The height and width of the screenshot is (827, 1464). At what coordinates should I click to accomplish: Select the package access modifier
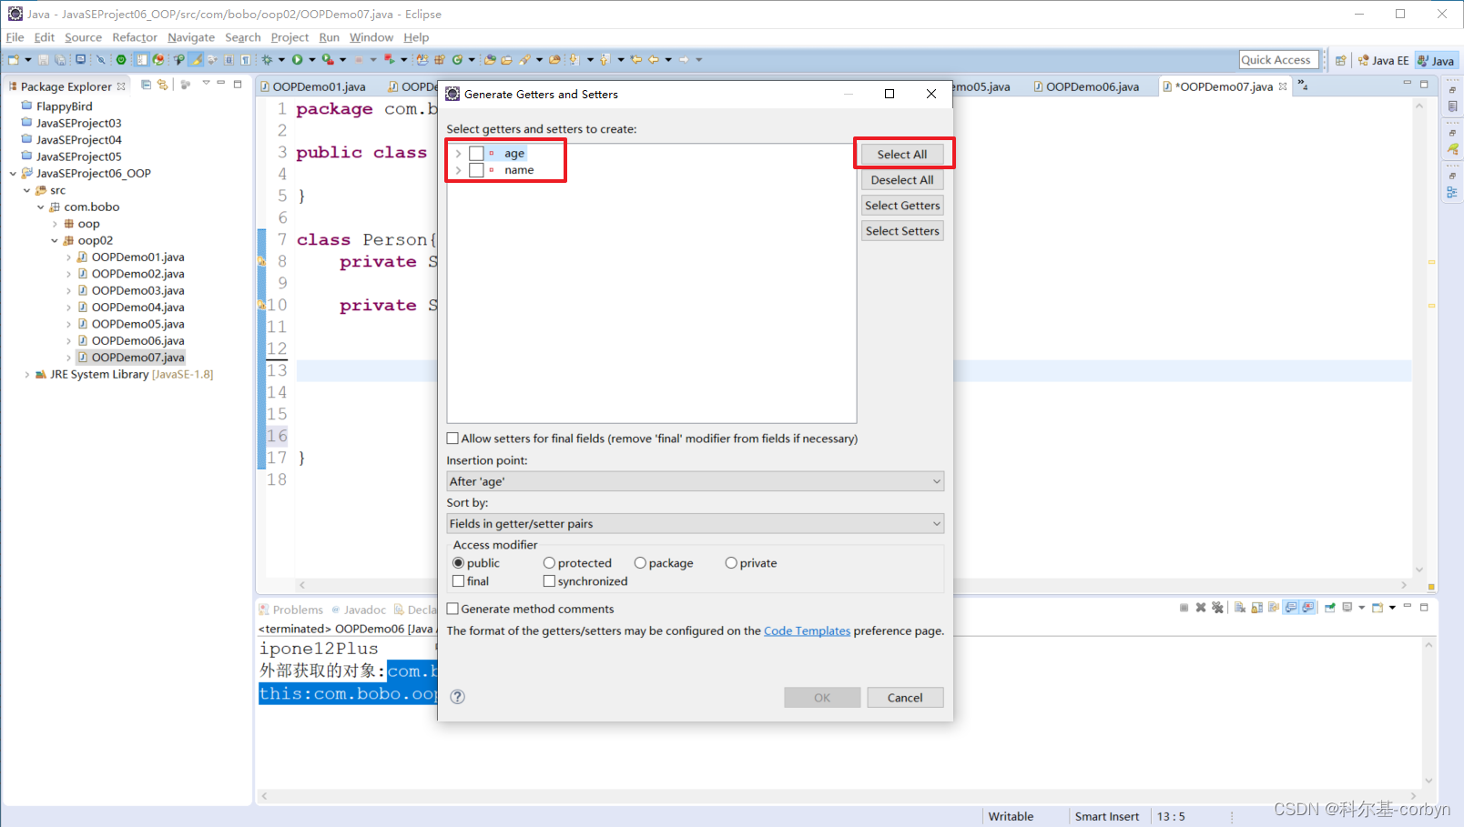[x=640, y=563]
